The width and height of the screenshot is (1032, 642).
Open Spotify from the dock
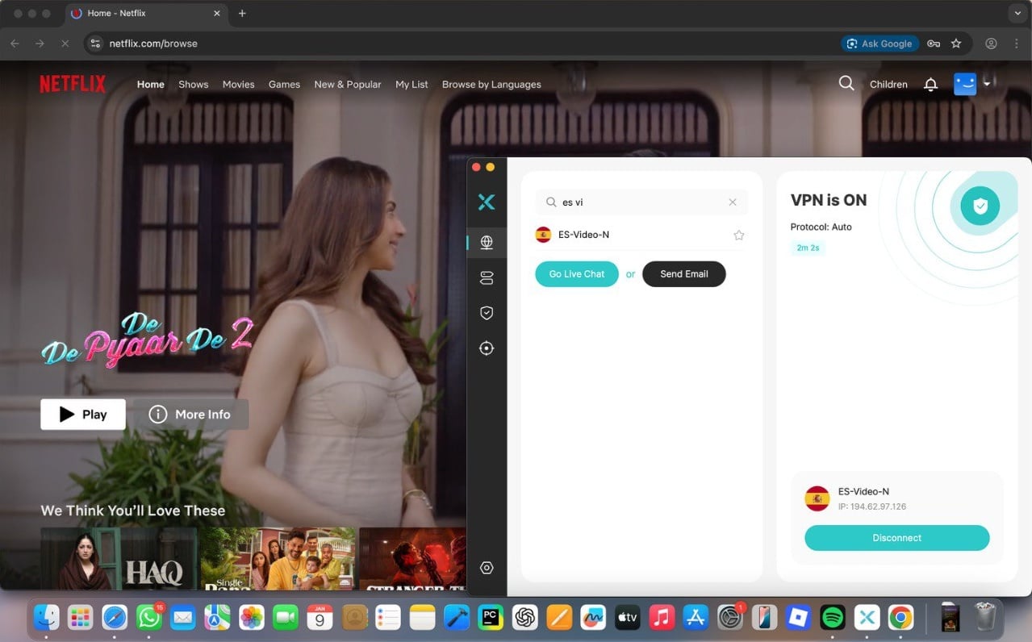(x=832, y=618)
